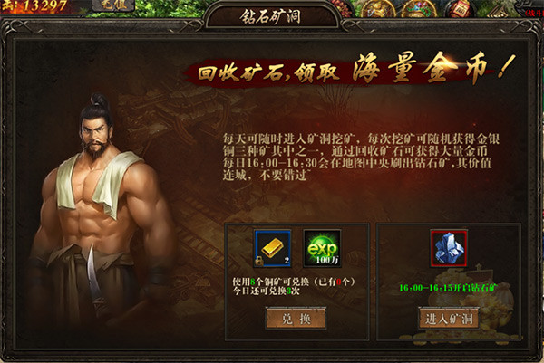Click the green 16:00-16:15开启钻石矿 text
This screenshot has height=363, width=544.
pos(448,288)
